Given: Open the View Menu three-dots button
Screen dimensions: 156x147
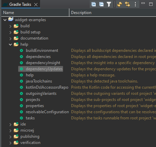Looking at the screenshot, I should tap(135, 4).
